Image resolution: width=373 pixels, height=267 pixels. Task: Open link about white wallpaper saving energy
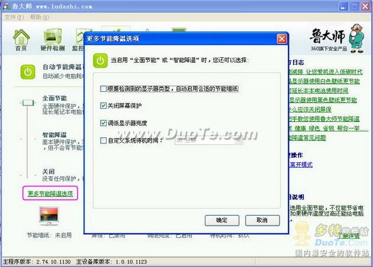click(324, 81)
